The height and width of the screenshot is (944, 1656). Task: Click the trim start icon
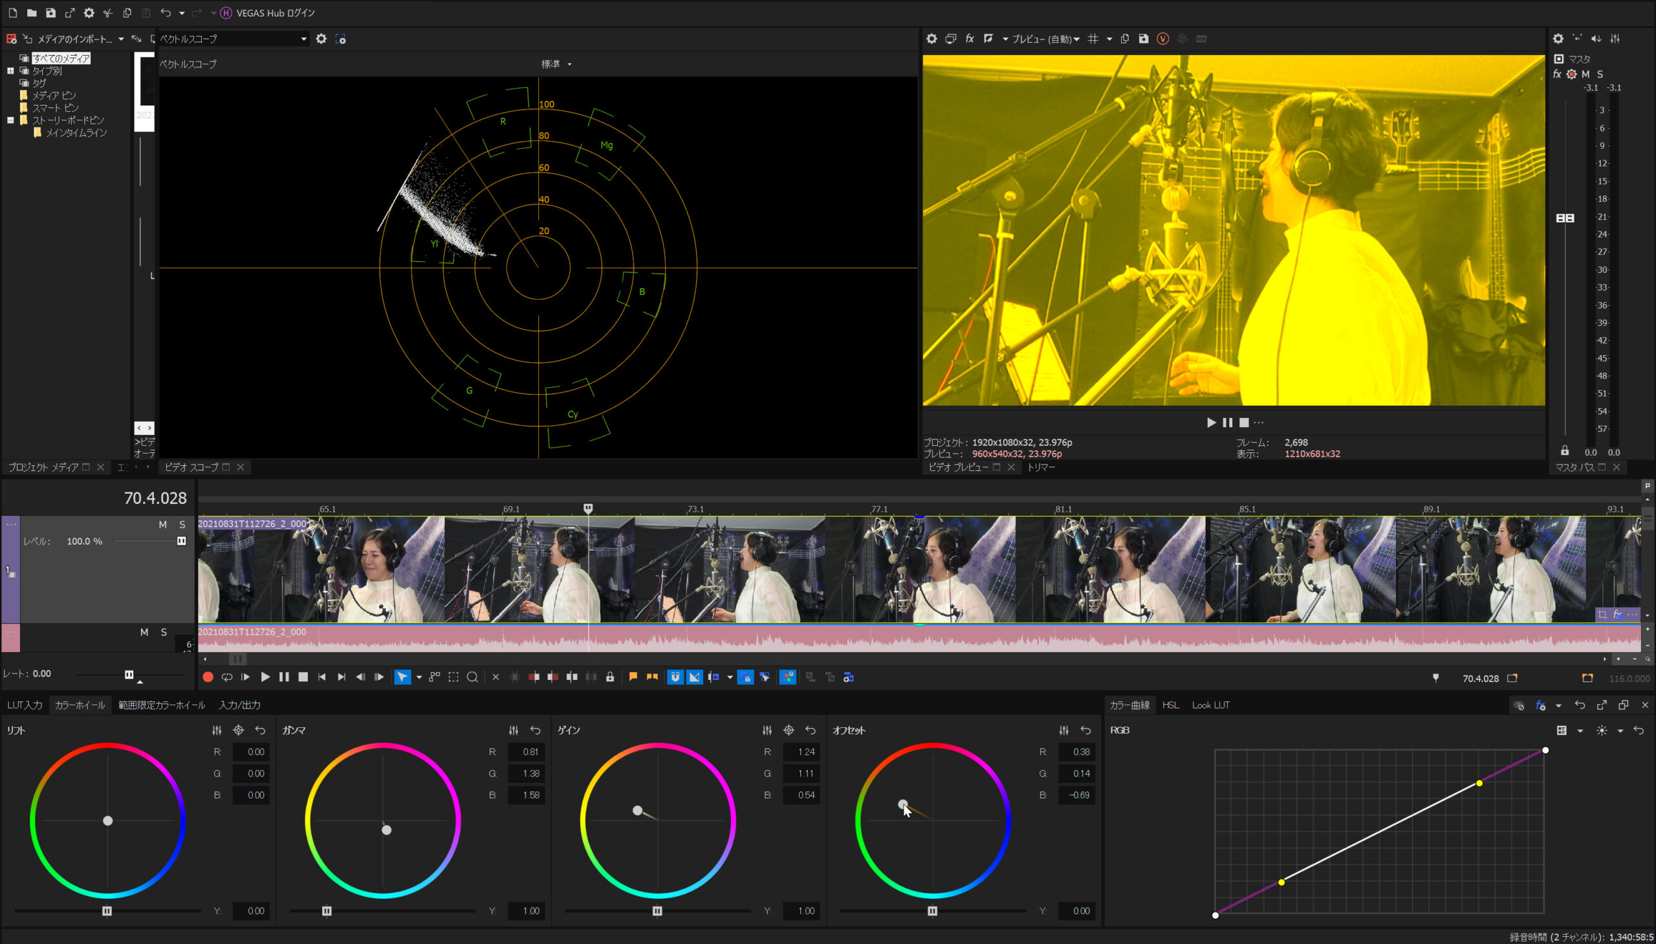(534, 677)
